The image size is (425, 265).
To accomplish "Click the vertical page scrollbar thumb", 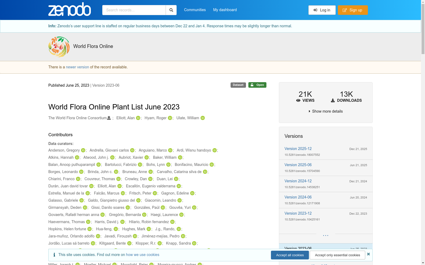I will (423, 29).
